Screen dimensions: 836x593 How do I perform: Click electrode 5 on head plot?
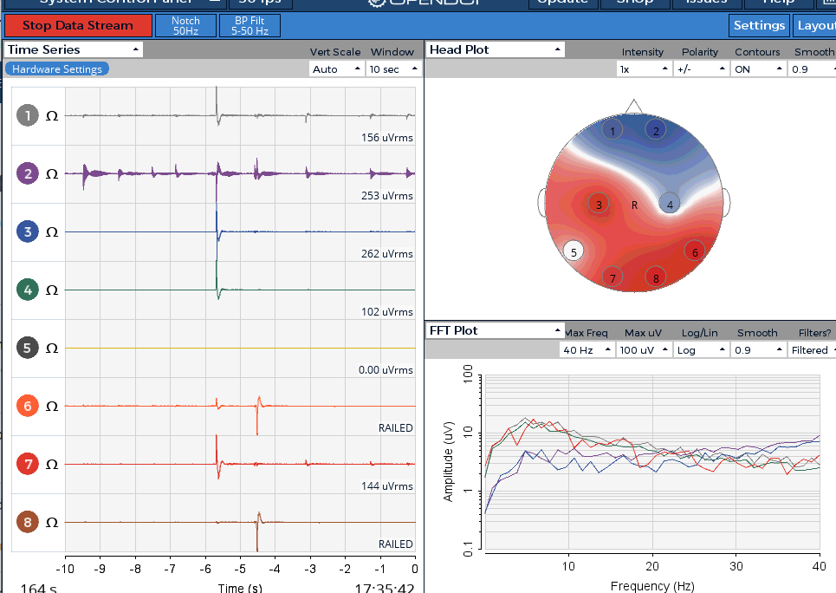click(574, 252)
